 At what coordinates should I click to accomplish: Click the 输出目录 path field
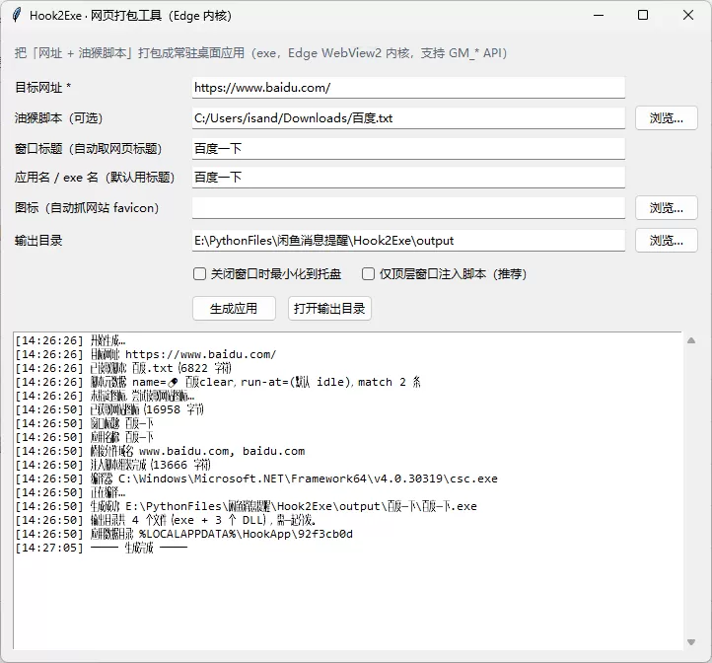pyautogui.click(x=408, y=241)
